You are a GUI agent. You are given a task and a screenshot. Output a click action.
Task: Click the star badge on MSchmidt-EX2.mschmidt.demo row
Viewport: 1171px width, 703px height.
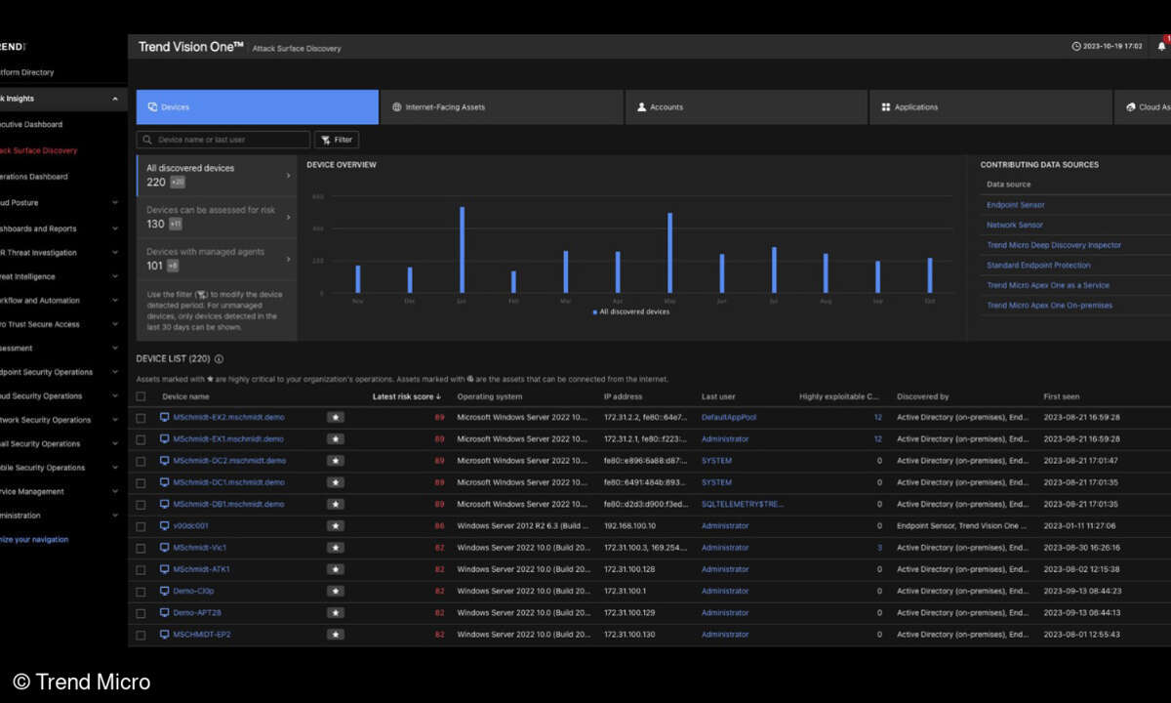click(336, 417)
